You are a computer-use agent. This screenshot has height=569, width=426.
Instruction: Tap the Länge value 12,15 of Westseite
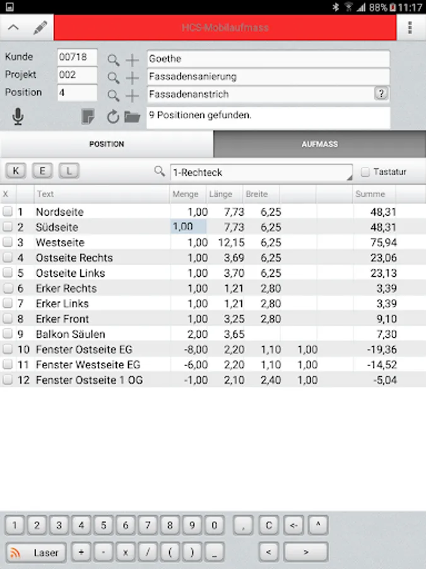point(231,242)
